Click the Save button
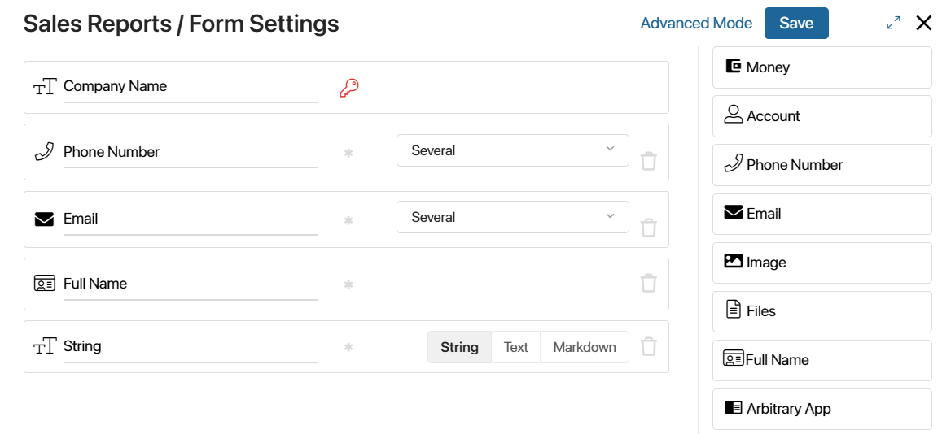This screenshot has height=434, width=942. tap(796, 24)
